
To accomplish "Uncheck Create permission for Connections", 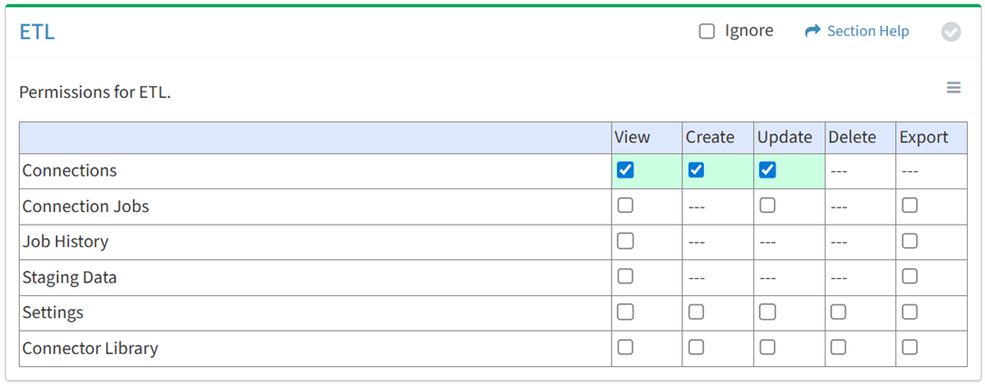I will (x=696, y=170).
